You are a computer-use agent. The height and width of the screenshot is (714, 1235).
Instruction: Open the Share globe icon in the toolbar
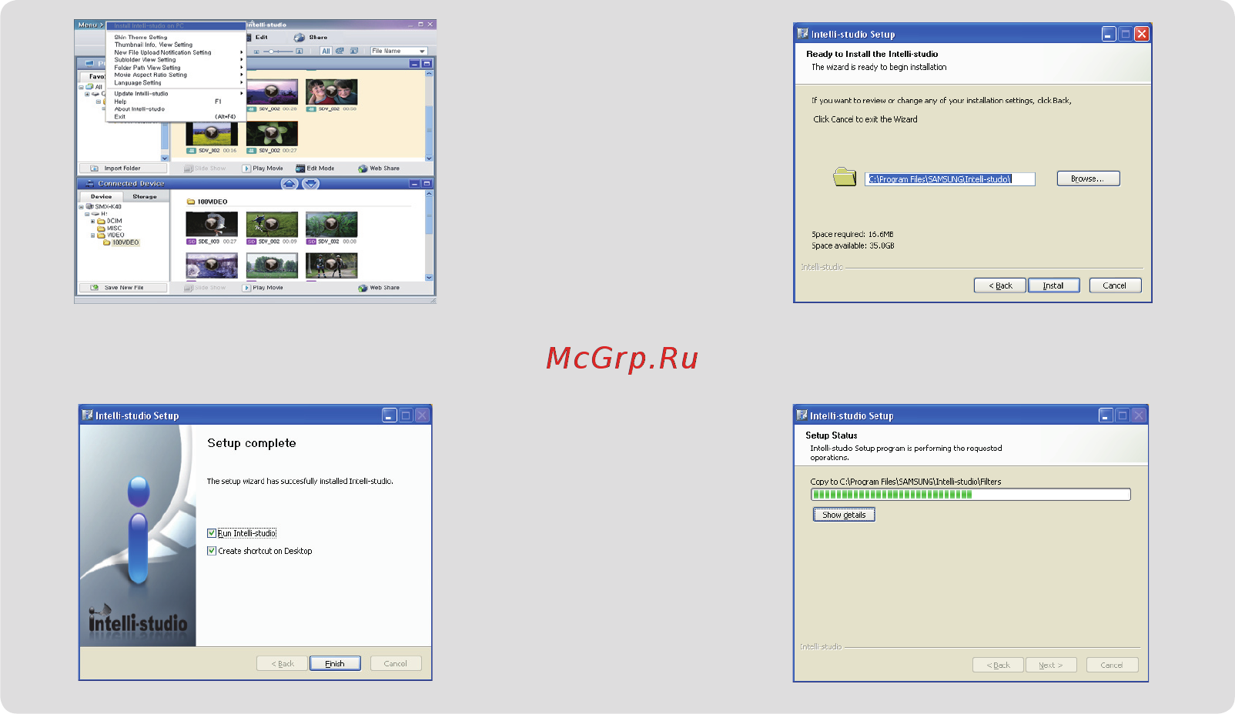point(300,37)
